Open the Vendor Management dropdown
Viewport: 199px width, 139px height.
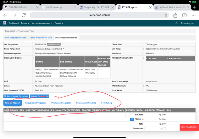(x=42, y=23)
